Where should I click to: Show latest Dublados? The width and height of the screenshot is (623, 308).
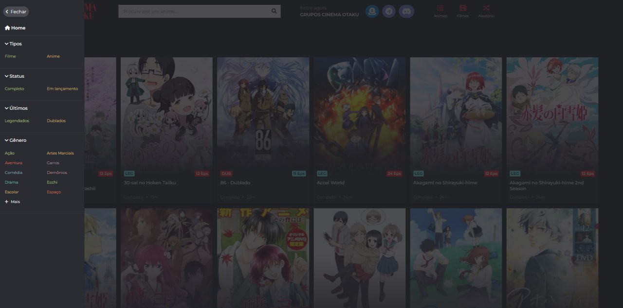click(56, 121)
